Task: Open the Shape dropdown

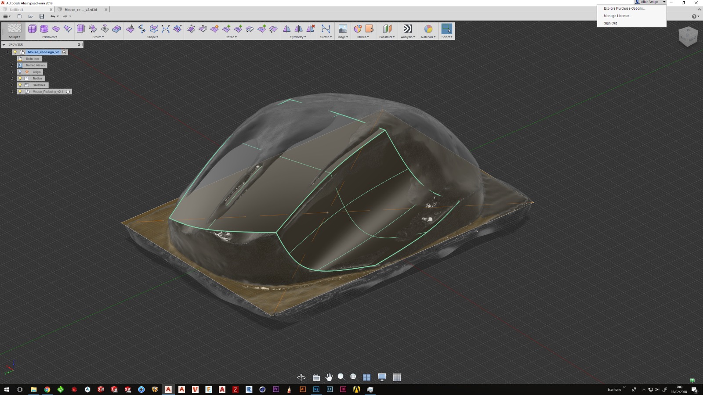Action: point(152,37)
